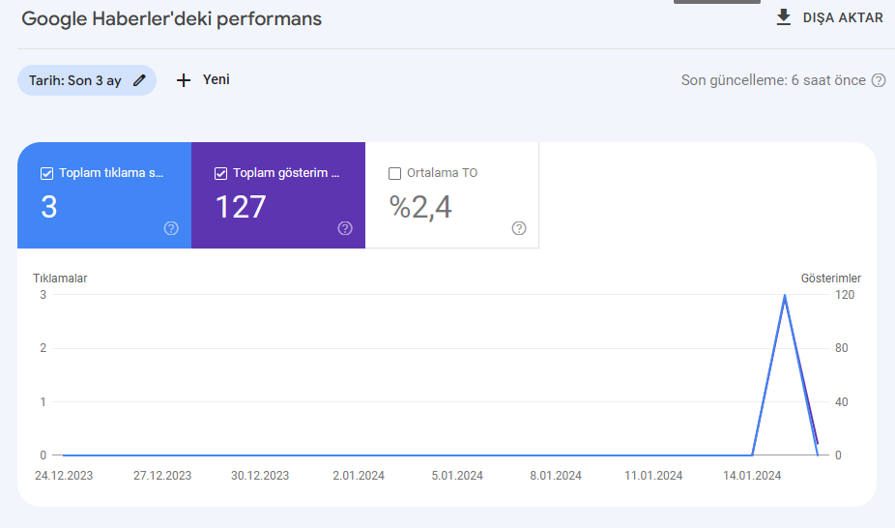Click the Yeni filter button
The image size is (895, 528).
click(203, 80)
